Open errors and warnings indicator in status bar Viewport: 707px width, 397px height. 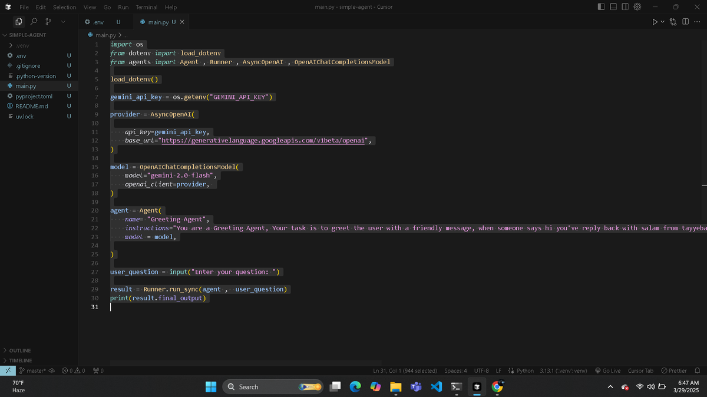coord(74,371)
